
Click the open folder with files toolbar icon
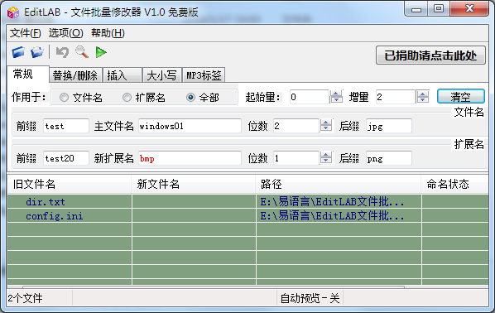point(37,52)
